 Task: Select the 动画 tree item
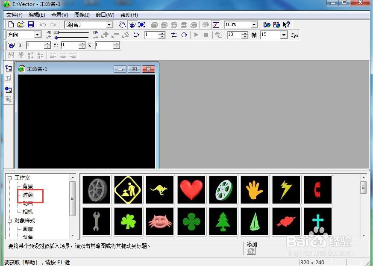click(x=28, y=204)
